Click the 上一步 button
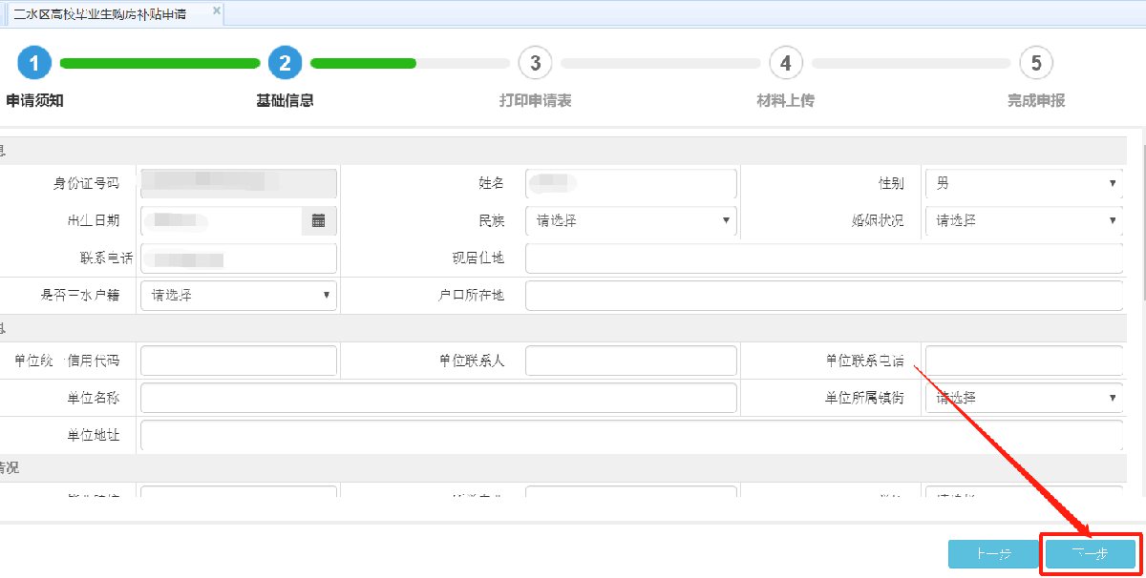The width and height of the screenshot is (1146, 578). [x=993, y=554]
